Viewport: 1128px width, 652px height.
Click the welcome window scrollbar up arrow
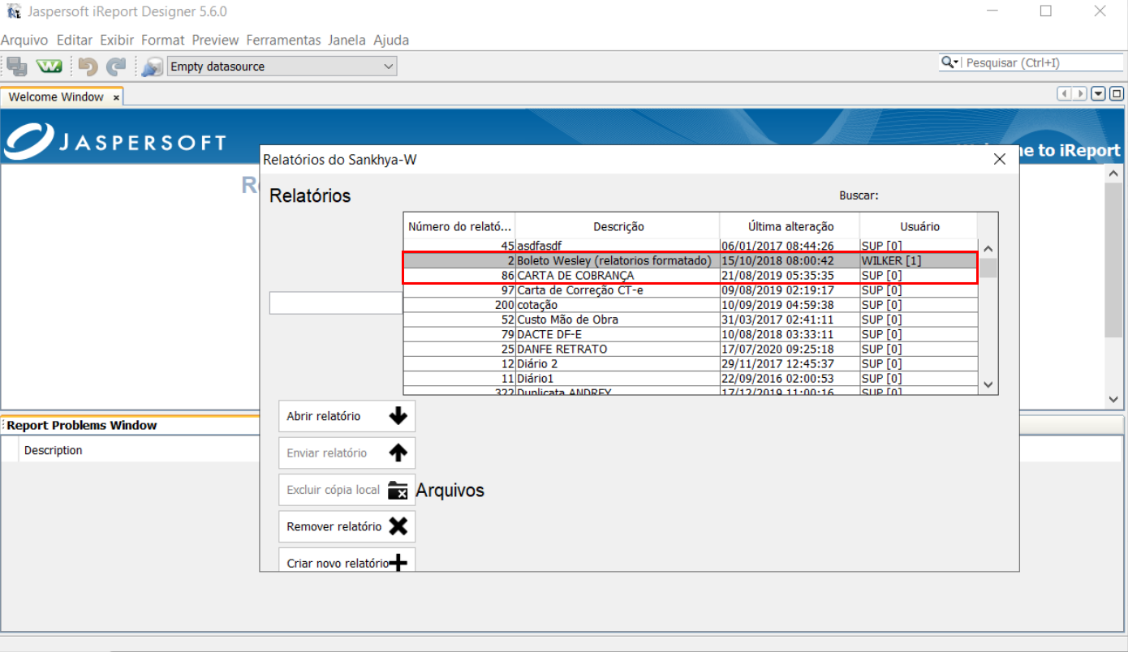[1114, 174]
